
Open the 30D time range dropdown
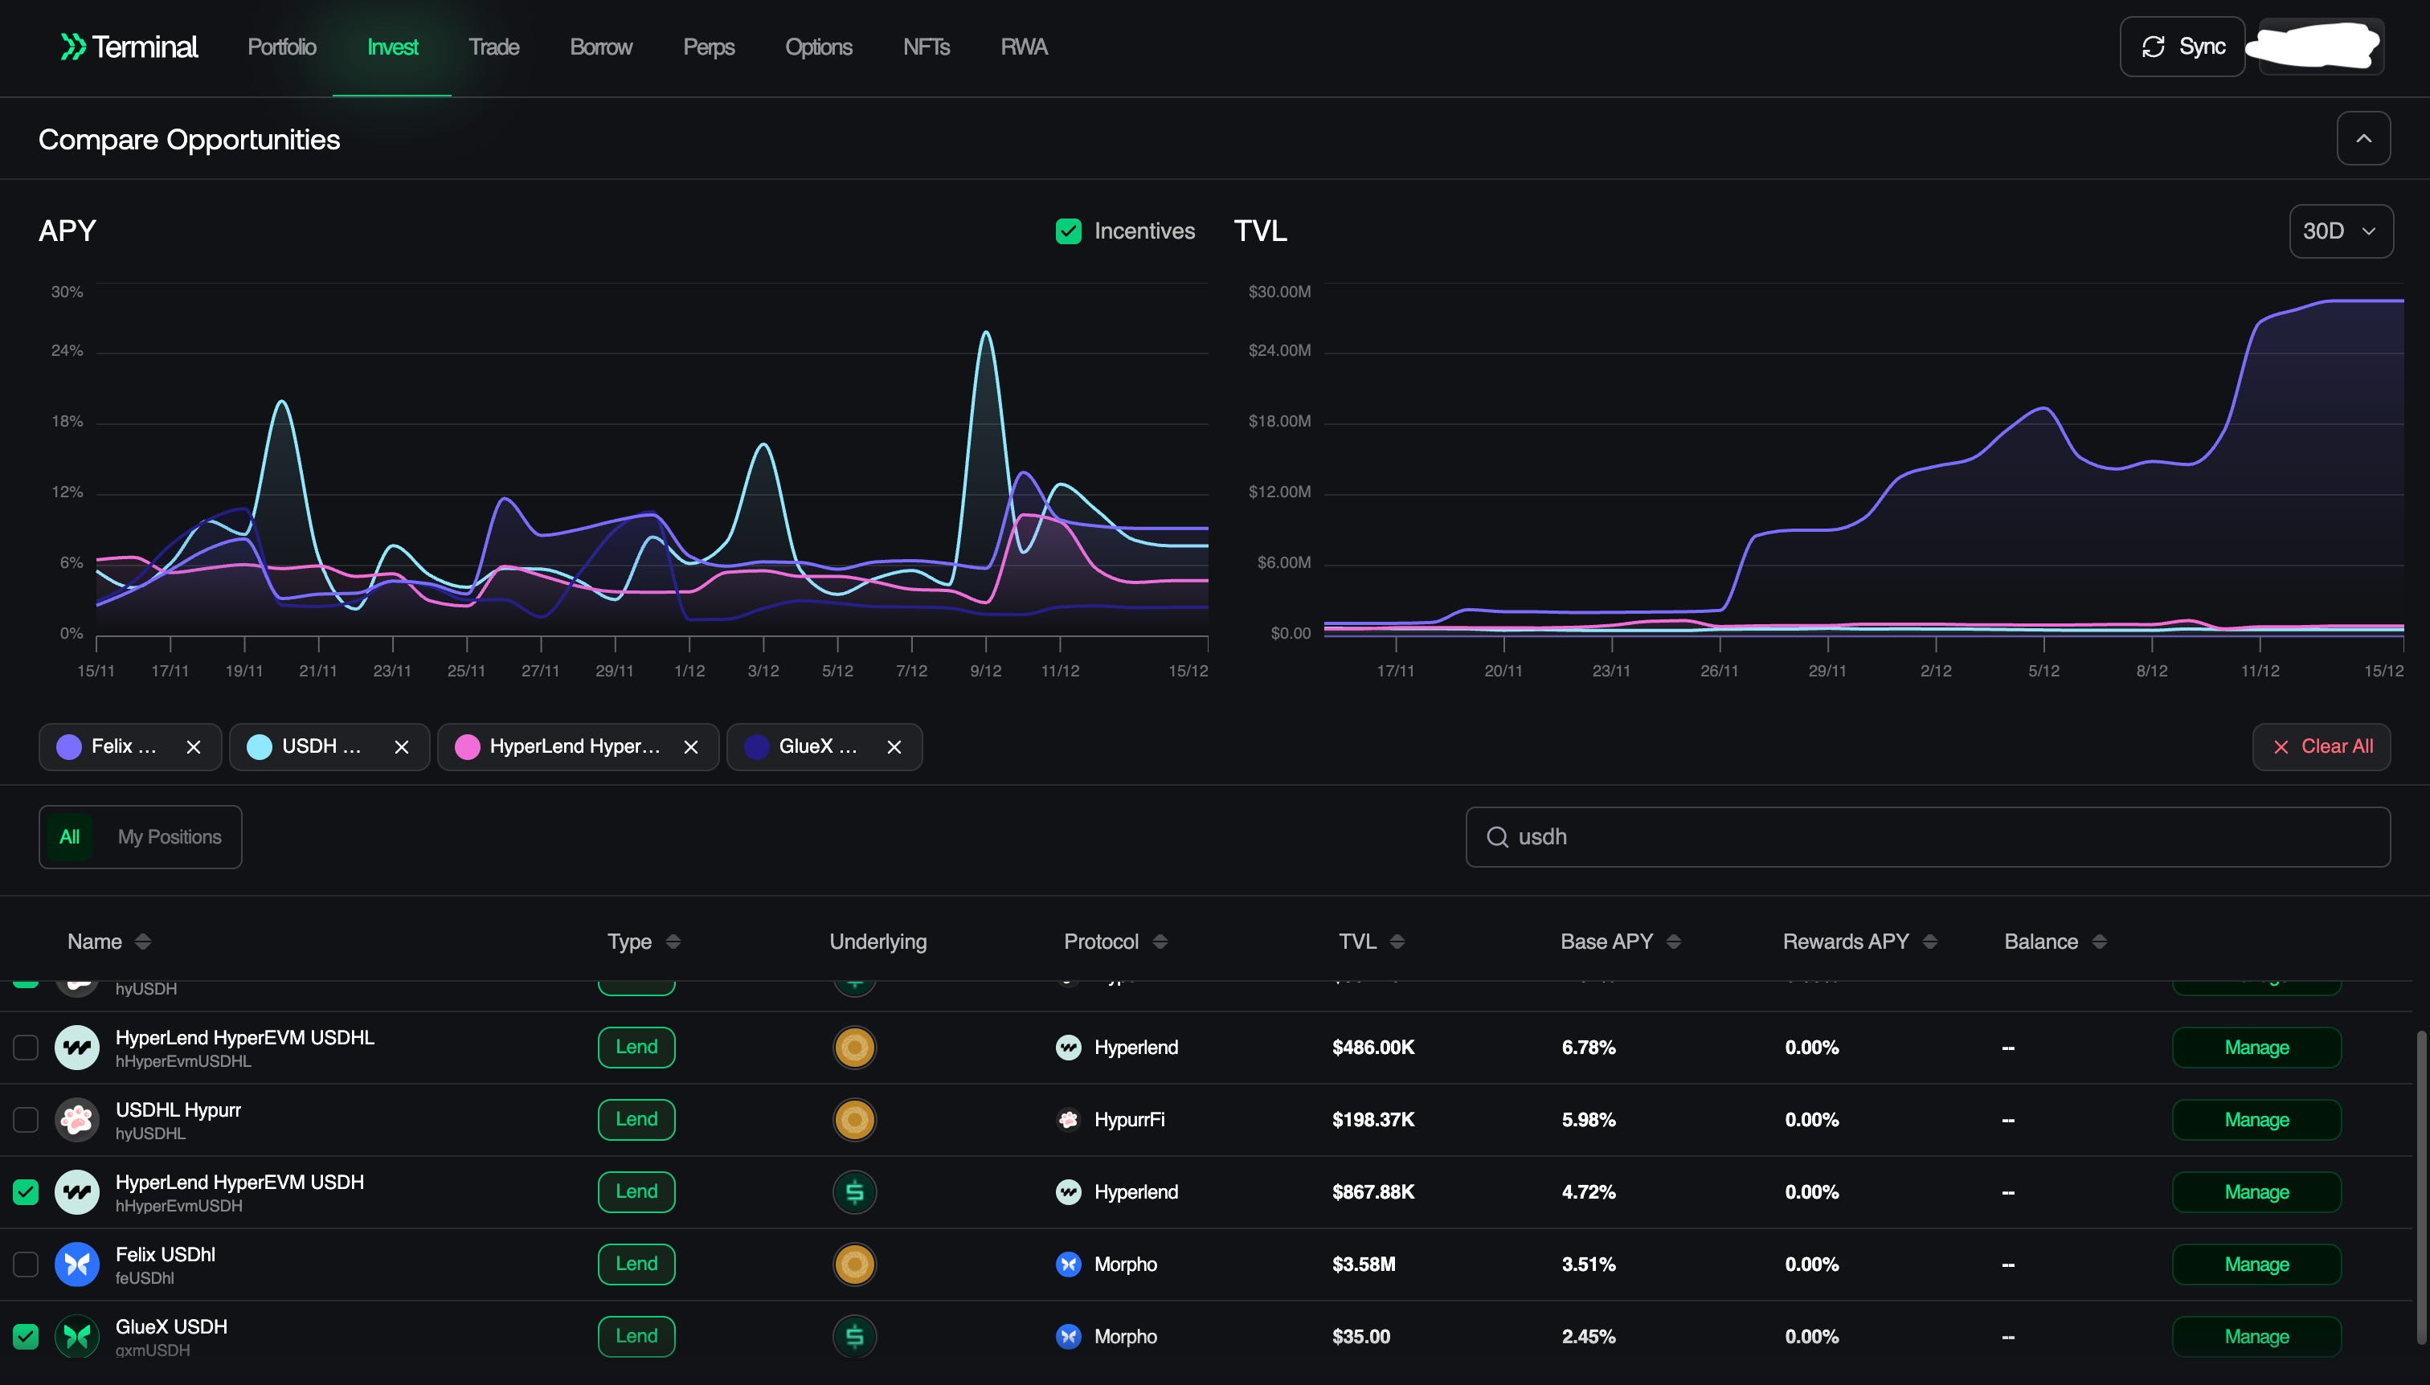point(2340,231)
